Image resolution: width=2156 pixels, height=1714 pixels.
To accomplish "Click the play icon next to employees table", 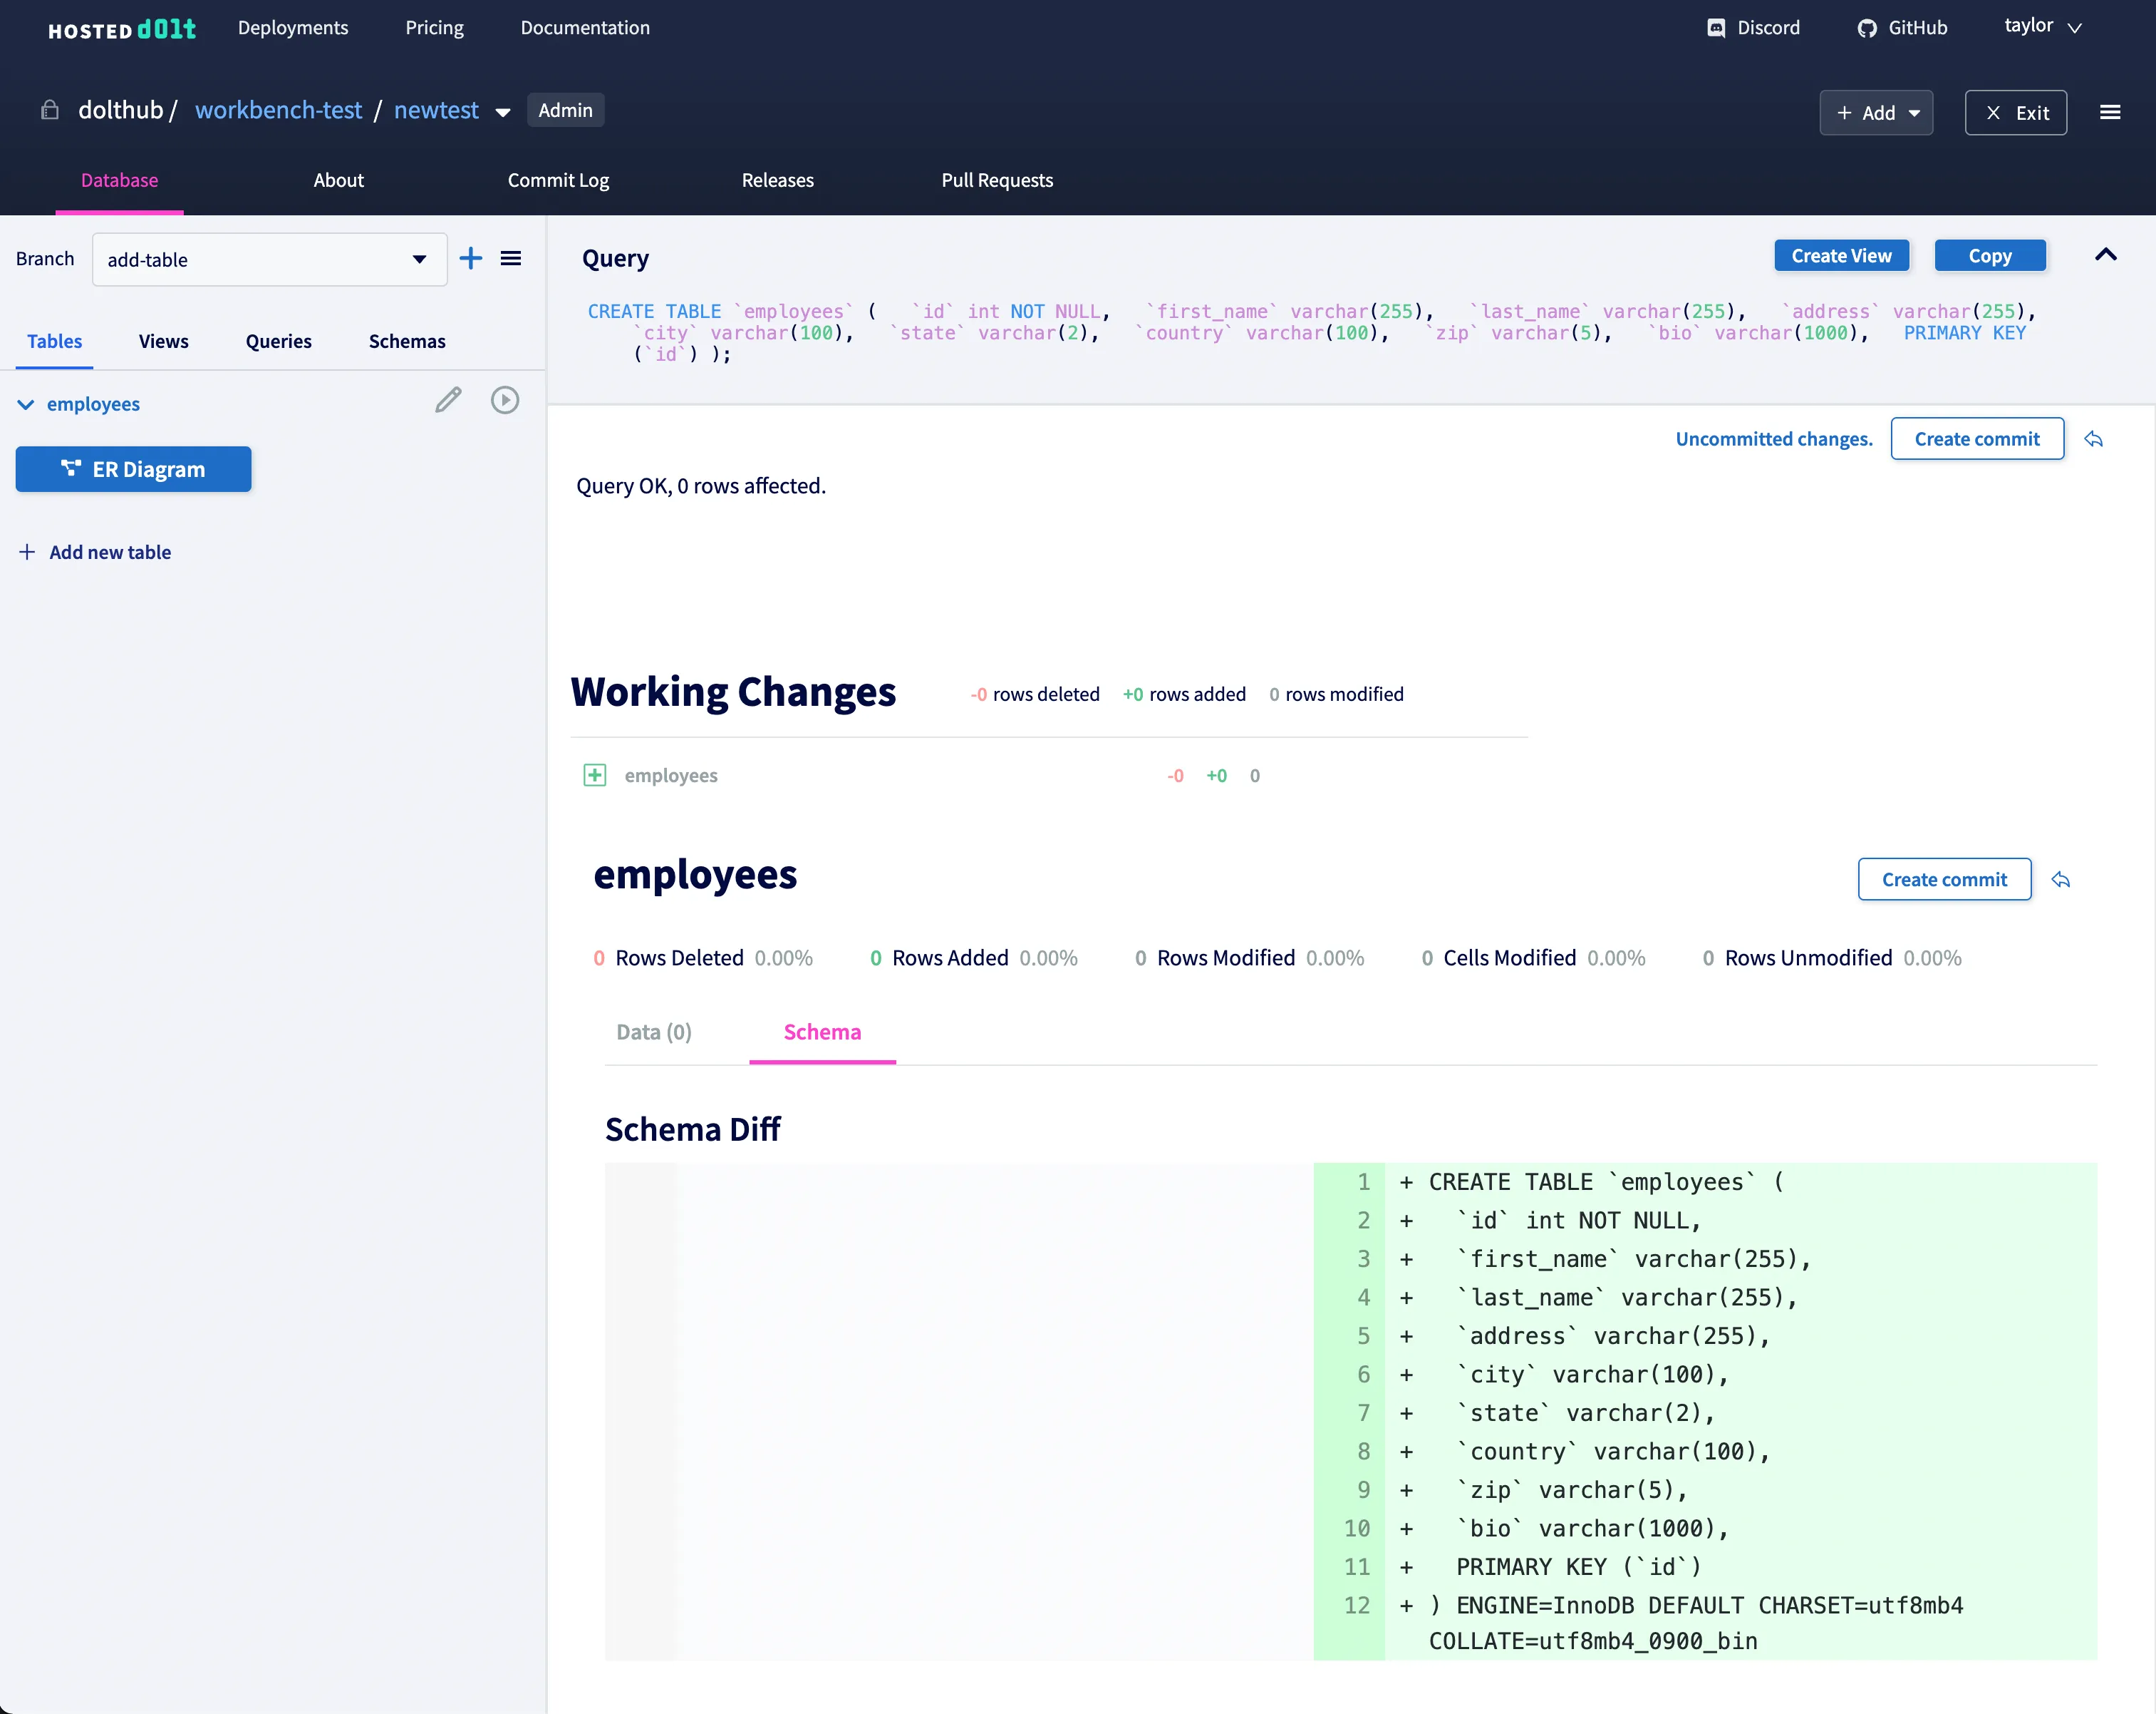I will point(505,401).
